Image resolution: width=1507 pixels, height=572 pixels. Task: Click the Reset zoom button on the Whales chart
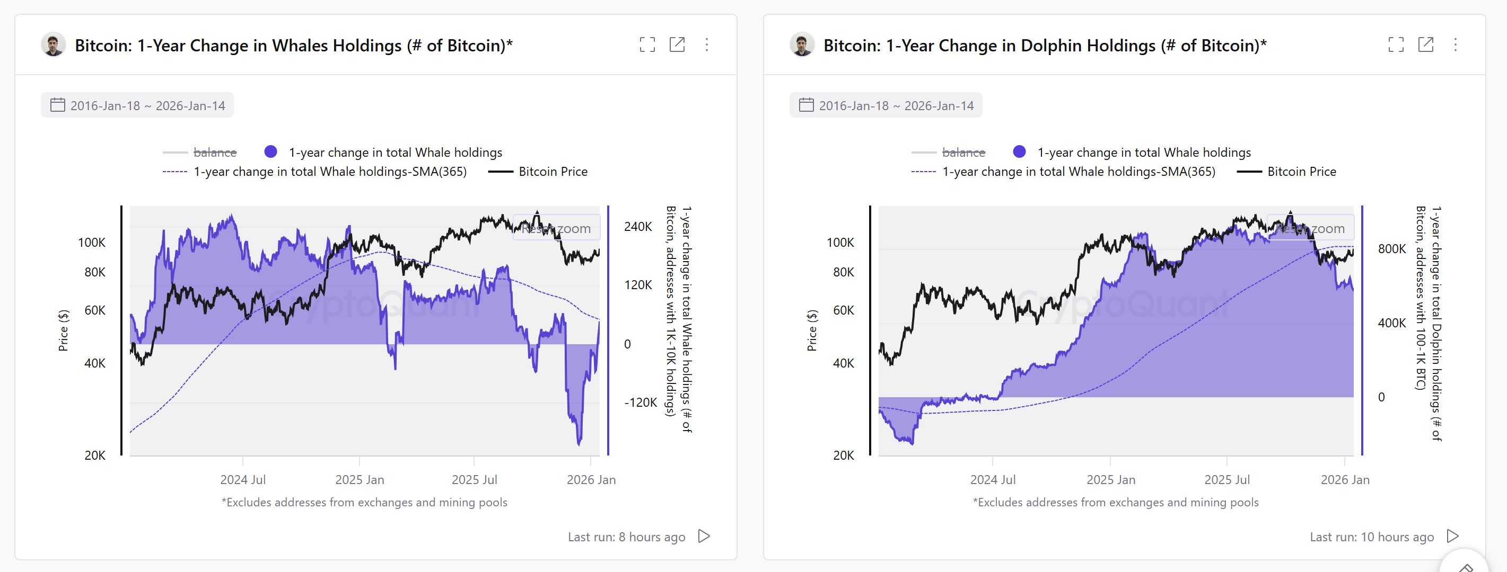pyautogui.click(x=556, y=228)
